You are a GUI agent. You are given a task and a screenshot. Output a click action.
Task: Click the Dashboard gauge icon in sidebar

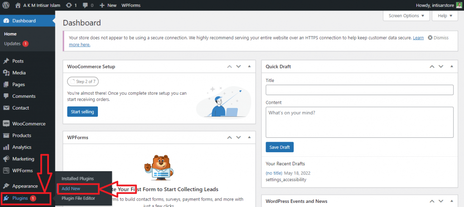coord(6,21)
